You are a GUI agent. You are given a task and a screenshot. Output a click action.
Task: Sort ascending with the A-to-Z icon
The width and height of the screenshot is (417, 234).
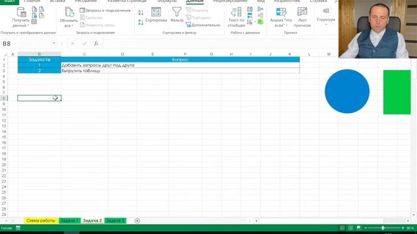(x=141, y=12)
